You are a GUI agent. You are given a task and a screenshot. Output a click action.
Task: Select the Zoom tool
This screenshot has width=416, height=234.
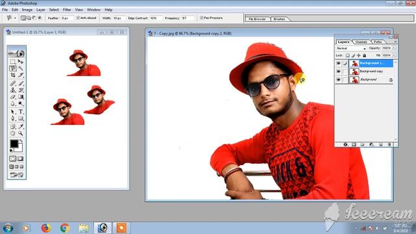20,133
